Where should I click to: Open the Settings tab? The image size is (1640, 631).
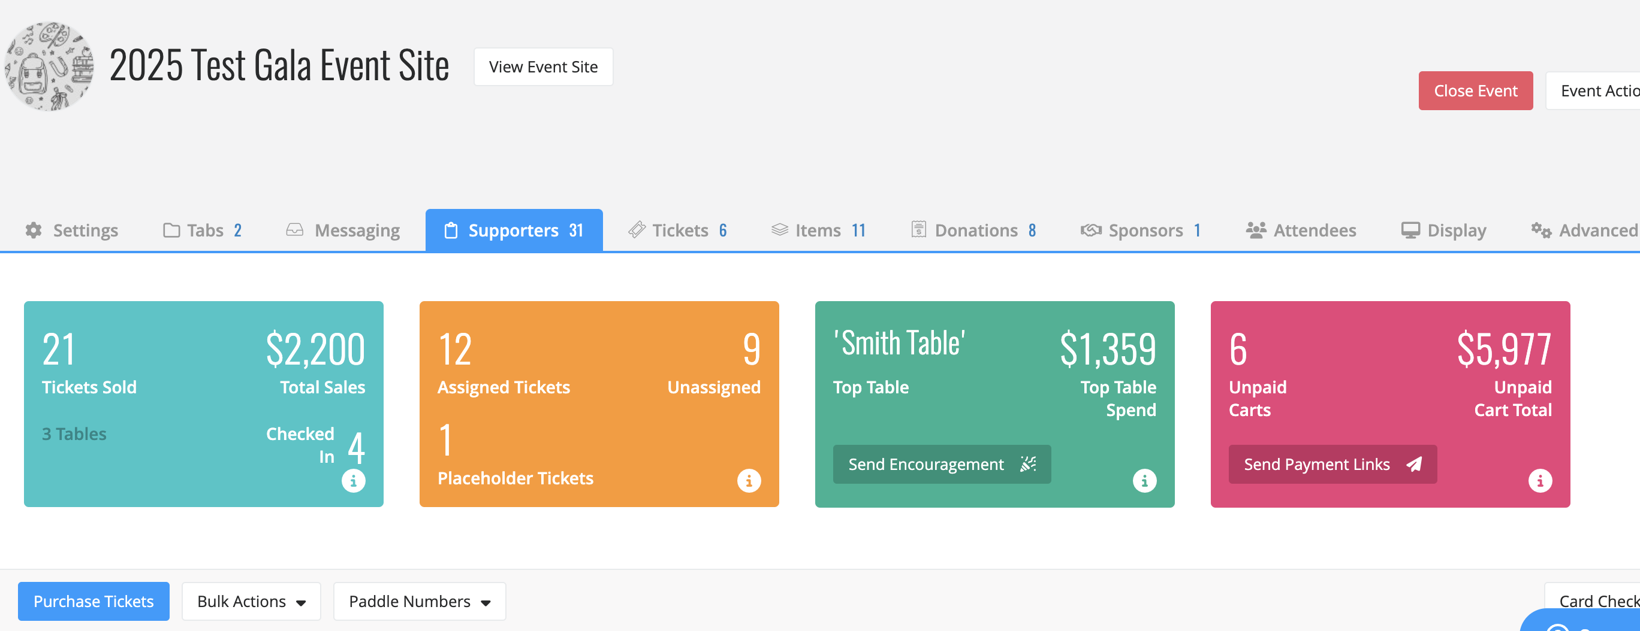pos(72,230)
